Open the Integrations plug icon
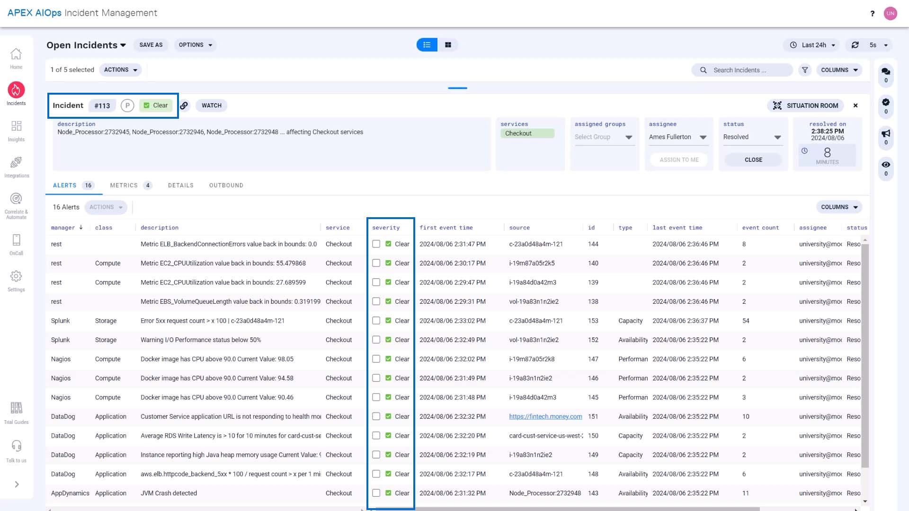909x511 pixels. [x=16, y=162]
